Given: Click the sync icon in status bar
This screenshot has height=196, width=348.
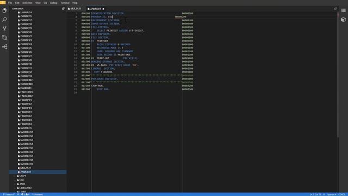Looking at the screenshot, I should click(x=18, y=194).
